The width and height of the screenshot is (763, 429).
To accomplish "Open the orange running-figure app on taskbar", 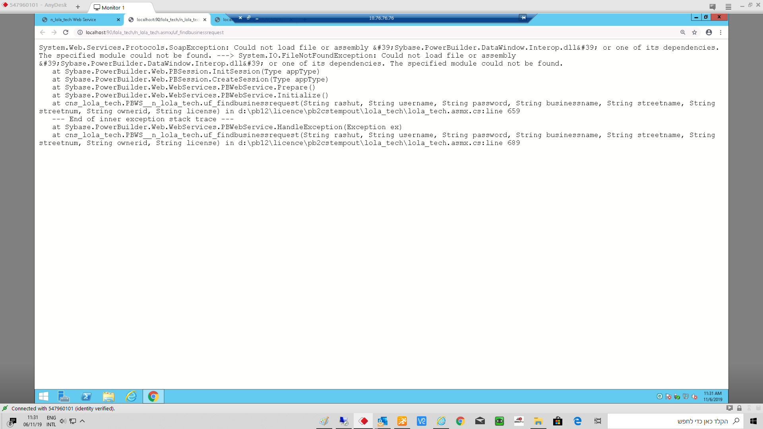I will (402, 421).
